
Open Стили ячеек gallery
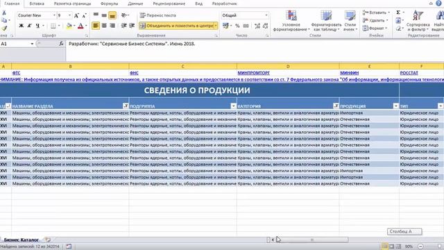(x=350, y=21)
